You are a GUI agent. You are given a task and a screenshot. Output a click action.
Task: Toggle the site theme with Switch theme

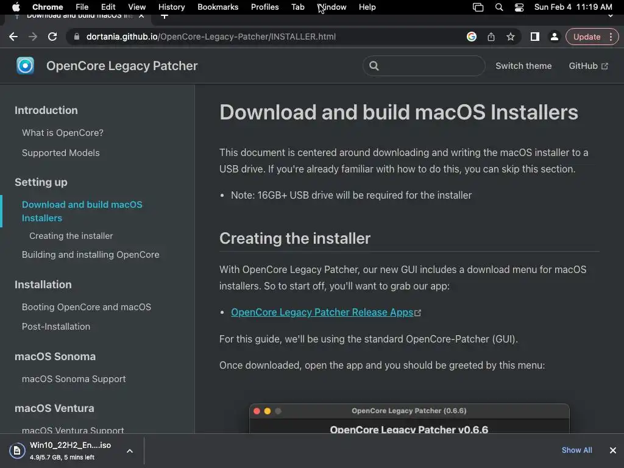[x=523, y=66]
